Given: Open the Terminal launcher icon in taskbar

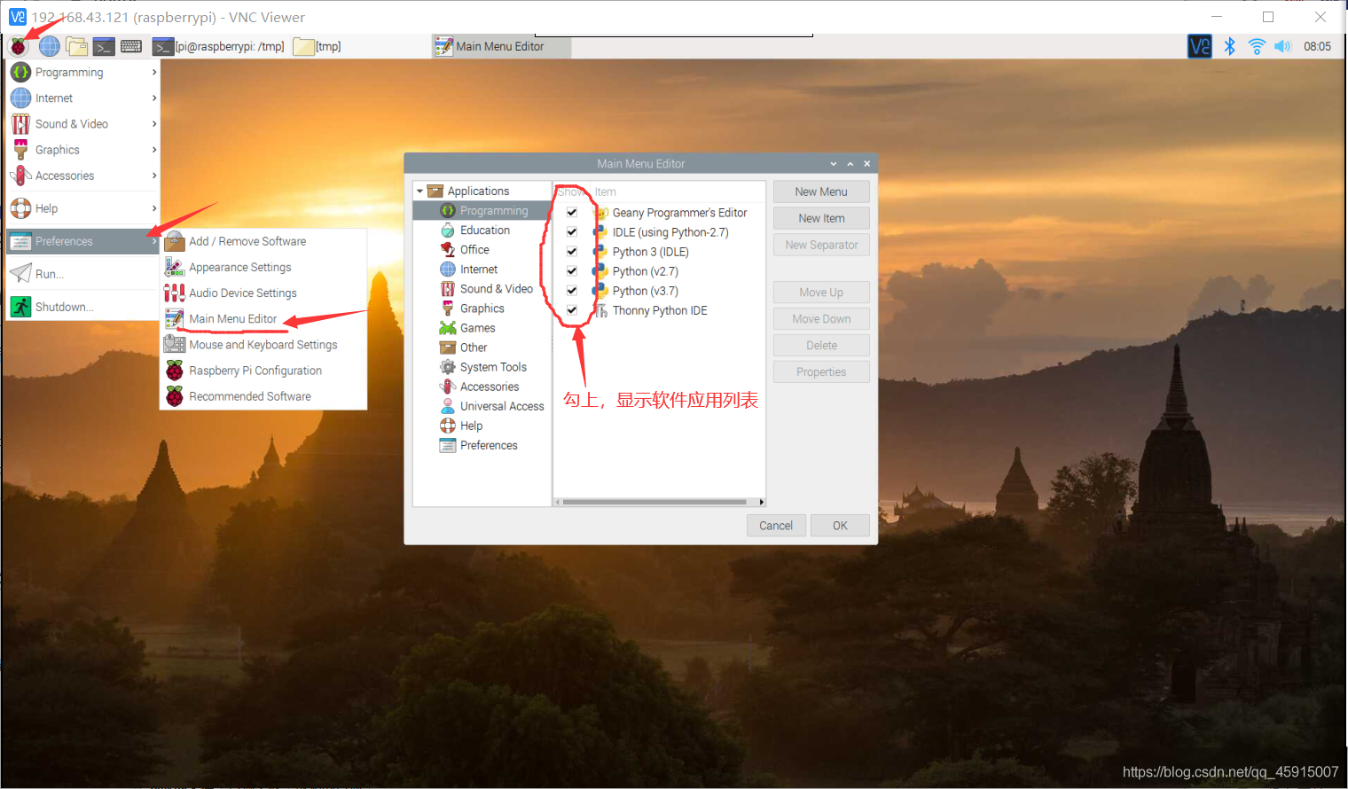Looking at the screenshot, I should [x=104, y=46].
